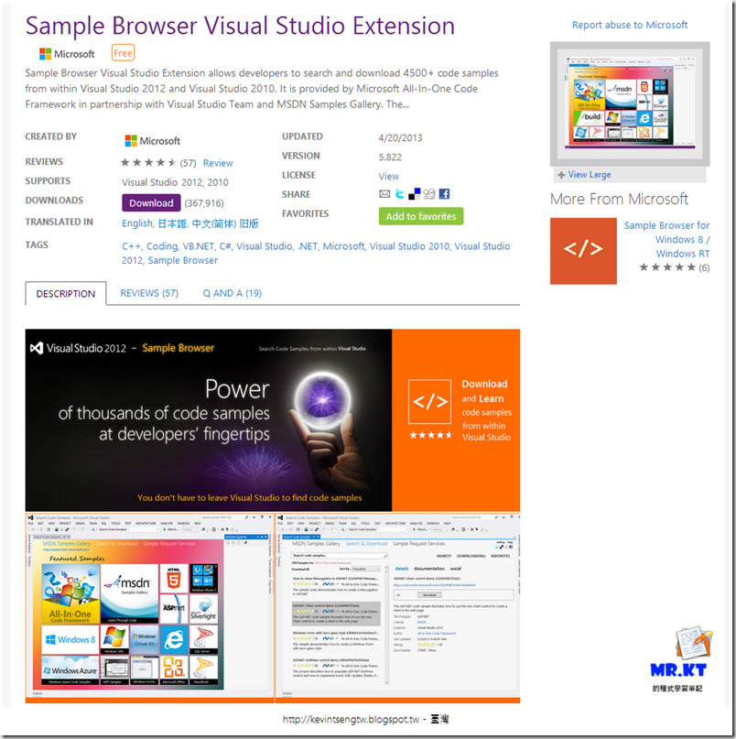Share on Facebook using the f icon
736x739 pixels.
(x=444, y=194)
